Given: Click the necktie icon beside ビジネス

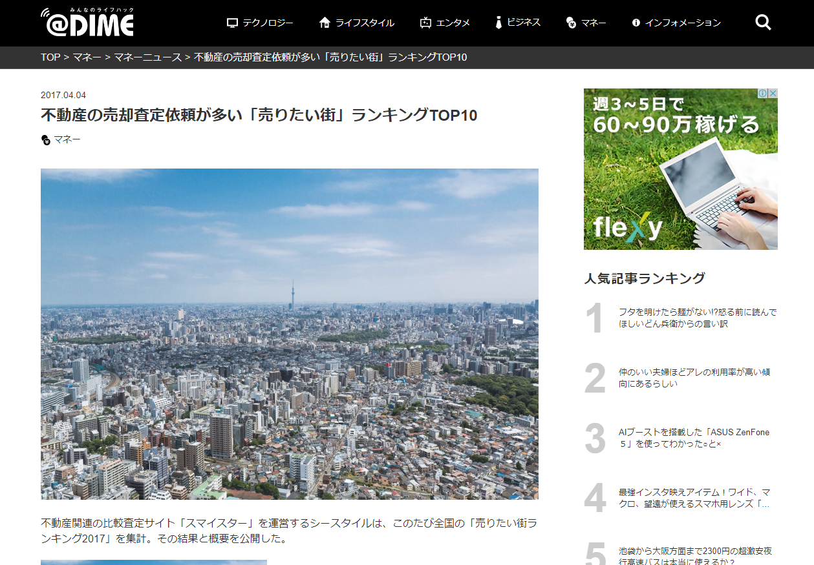Looking at the screenshot, I should [498, 23].
